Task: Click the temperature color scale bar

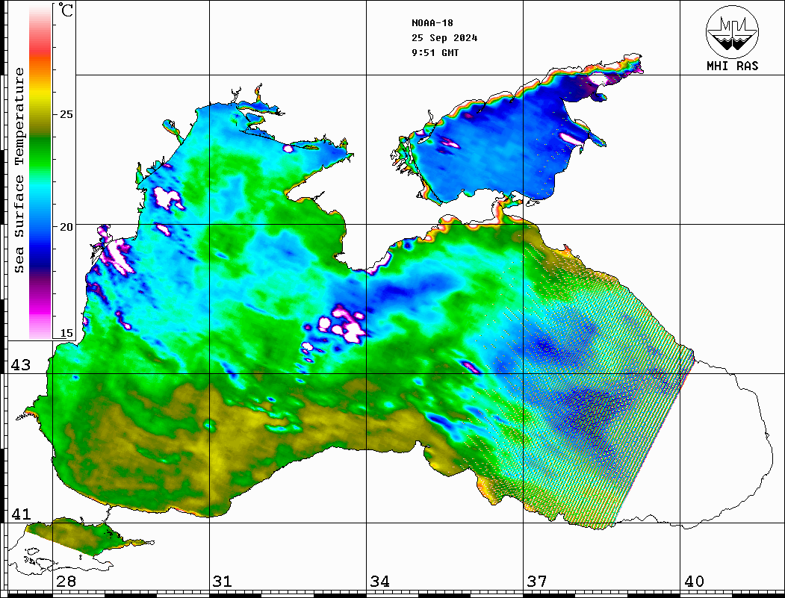Action: tap(40, 172)
